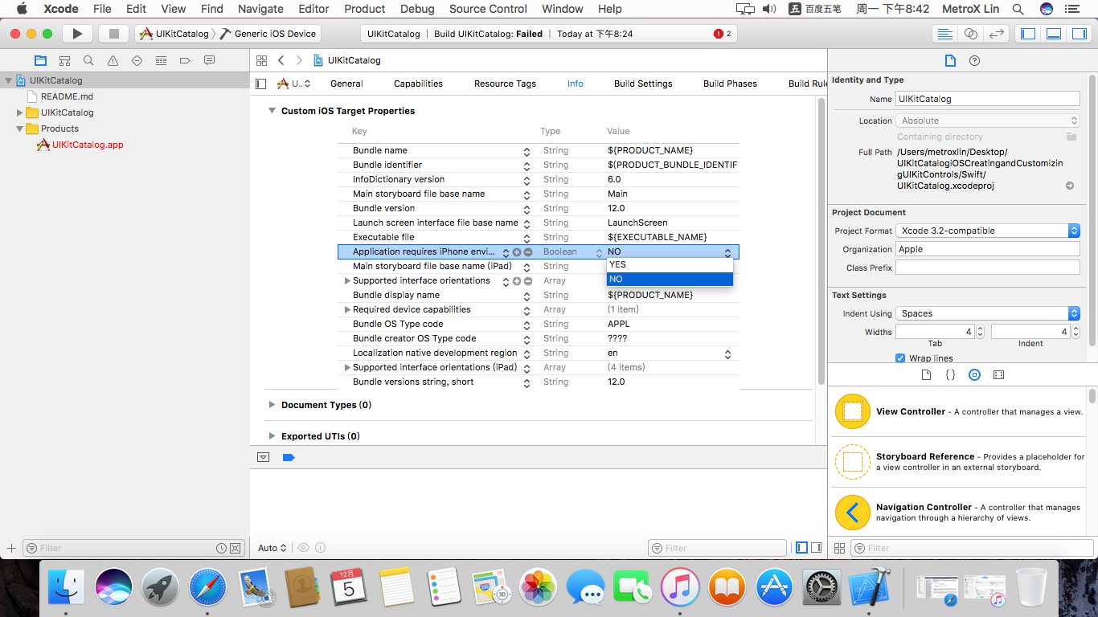
Task: Show the File Template library
Action: coord(926,374)
